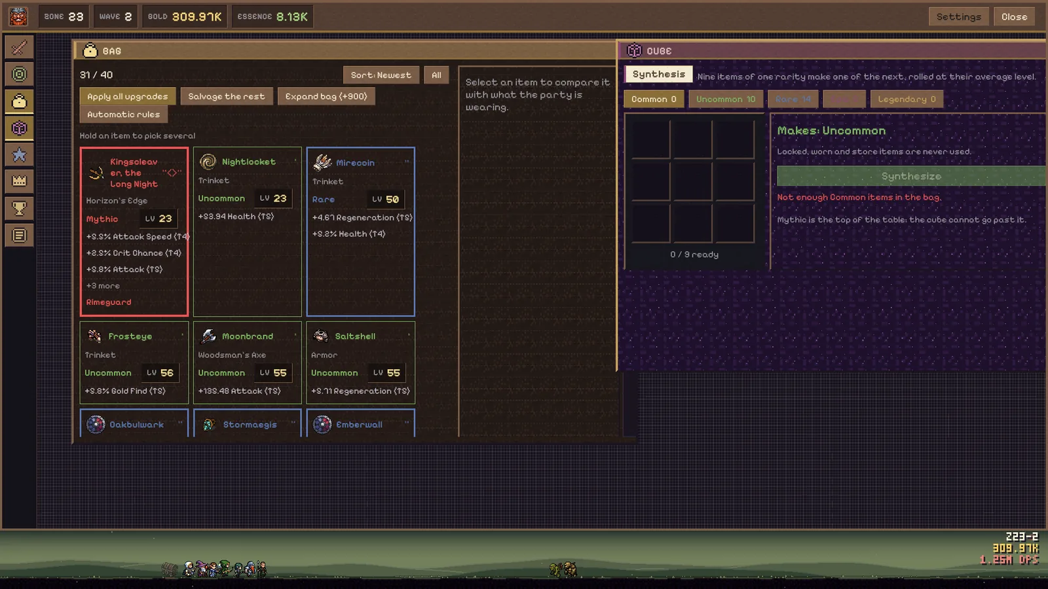Open the green target panel in sidebar
This screenshot has height=589, width=1048.
(x=19, y=74)
